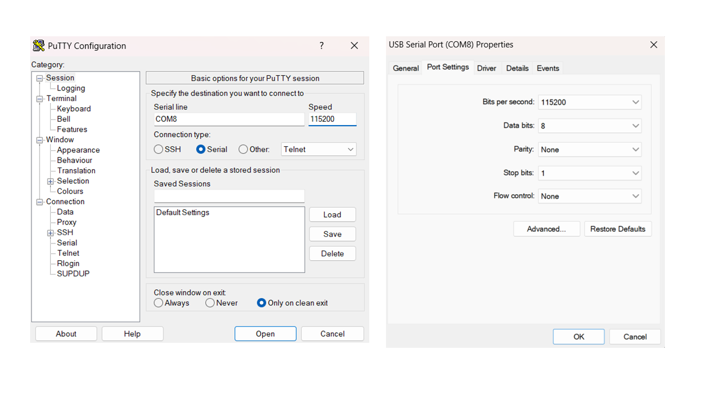The height and width of the screenshot is (402, 714).
Task: Select Features in the category tree
Action: click(x=72, y=130)
